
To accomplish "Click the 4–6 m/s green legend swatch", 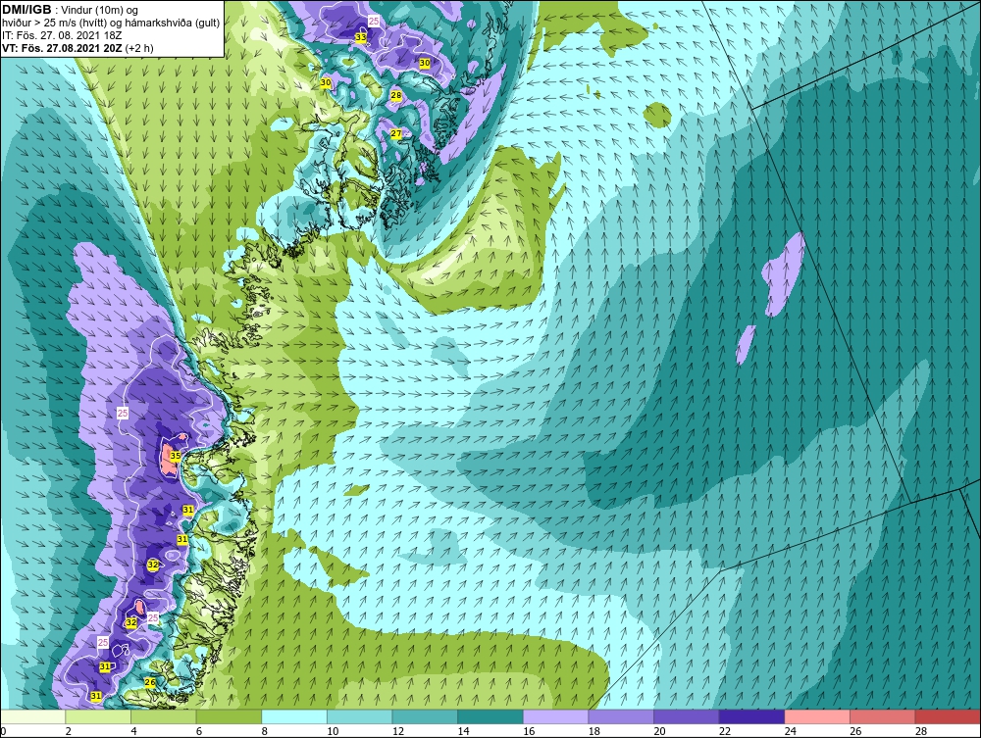I will coord(163,716).
